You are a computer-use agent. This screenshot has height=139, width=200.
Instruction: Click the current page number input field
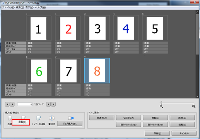[25, 104]
